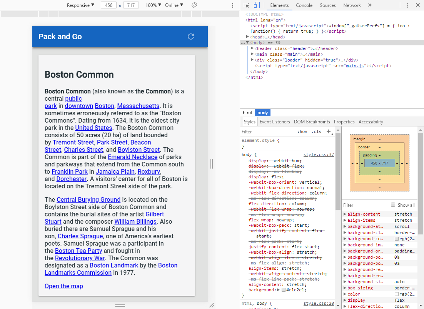Show more DevTools tabs with the chevron icon
Viewport: 424px width, 309px height.
click(370, 5)
